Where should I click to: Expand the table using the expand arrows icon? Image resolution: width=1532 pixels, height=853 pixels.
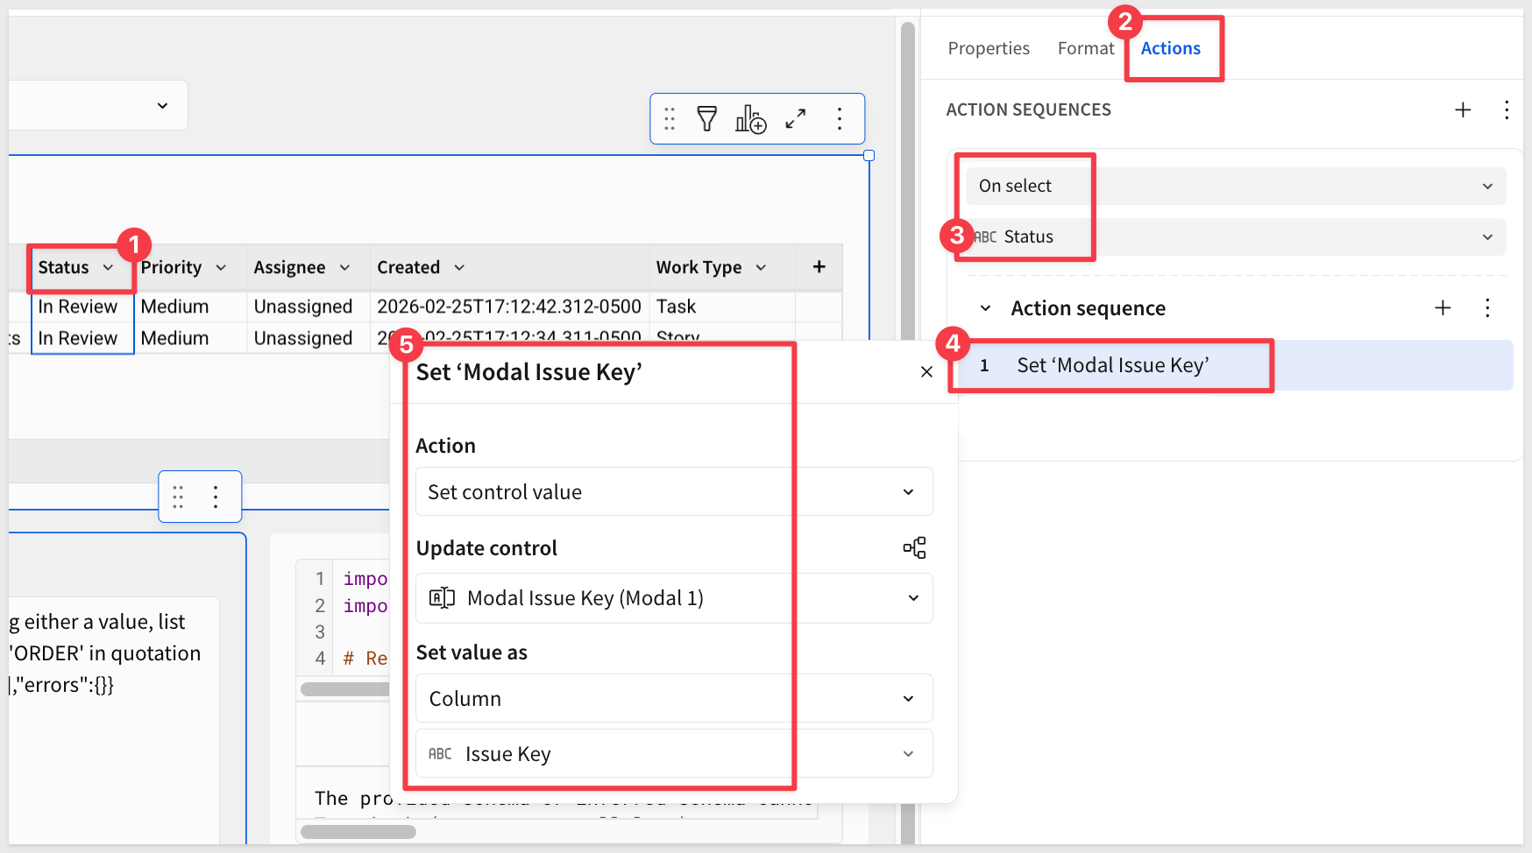pyautogui.click(x=796, y=118)
